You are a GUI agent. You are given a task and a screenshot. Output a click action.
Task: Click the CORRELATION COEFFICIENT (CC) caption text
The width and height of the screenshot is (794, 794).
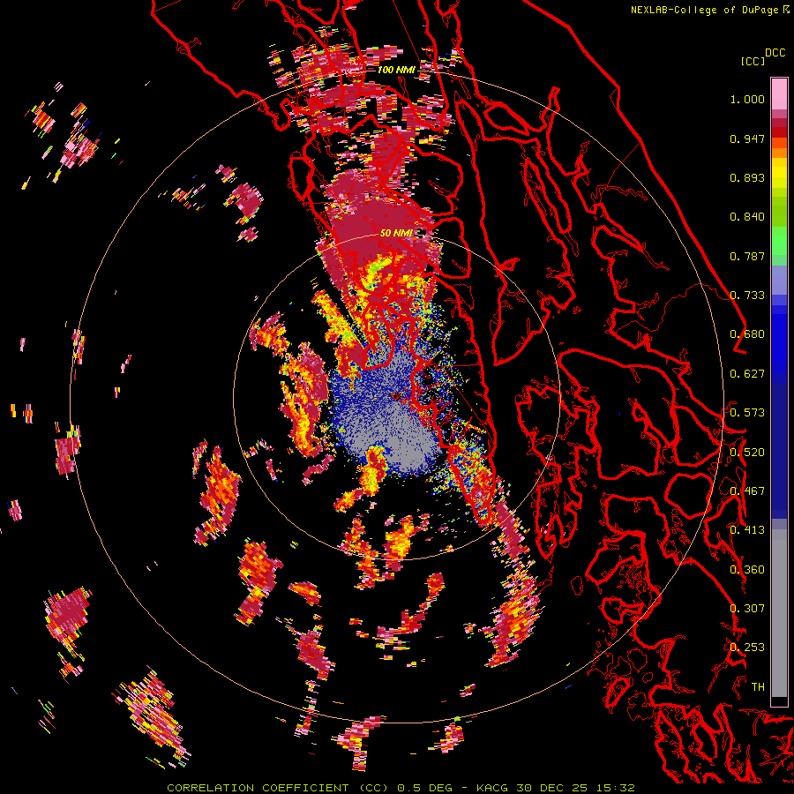278,788
